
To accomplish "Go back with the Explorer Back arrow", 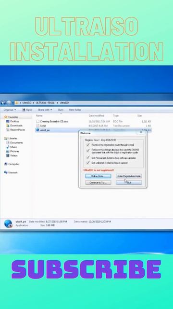I will click(x=3, y=103).
